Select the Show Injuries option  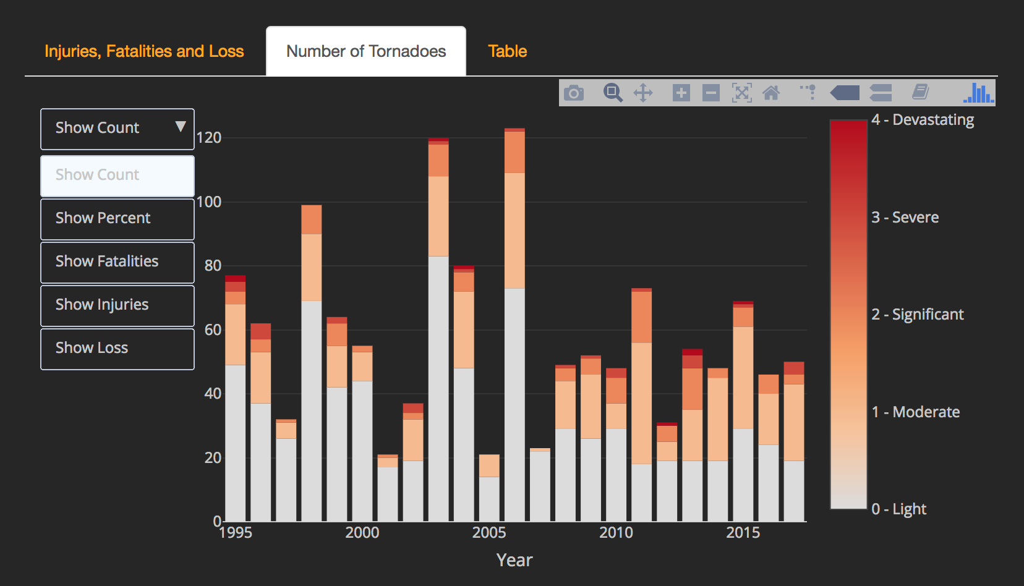117,305
